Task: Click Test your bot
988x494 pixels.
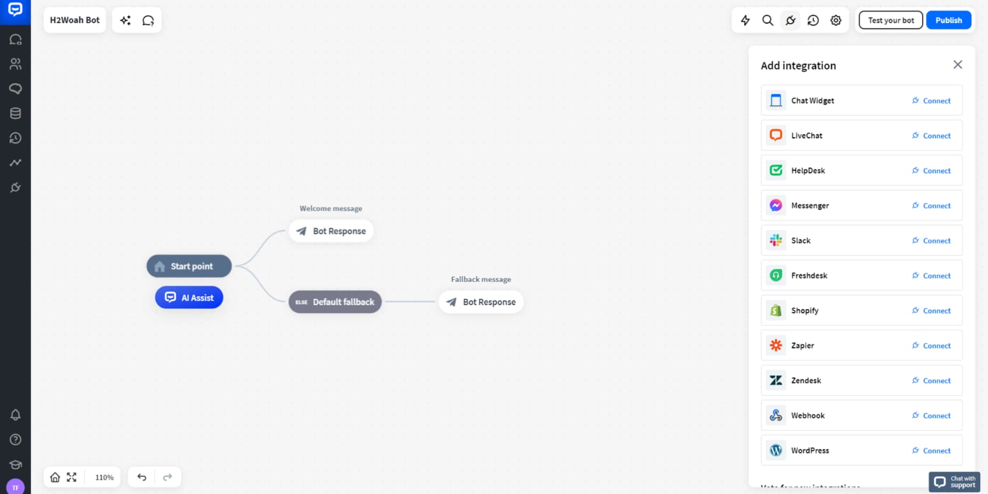Action: click(890, 20)
